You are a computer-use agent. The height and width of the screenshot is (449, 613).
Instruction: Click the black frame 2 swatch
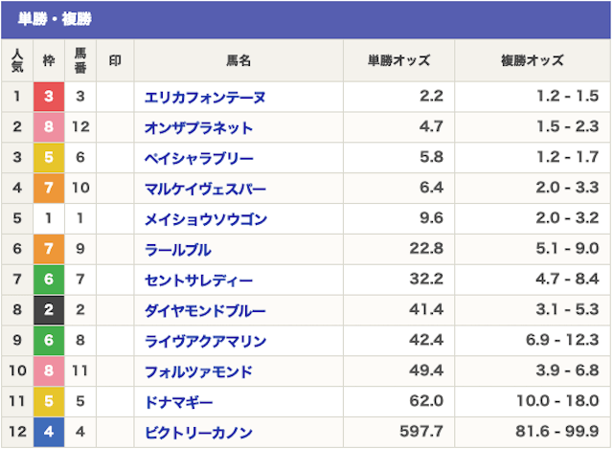click(49, 310)
